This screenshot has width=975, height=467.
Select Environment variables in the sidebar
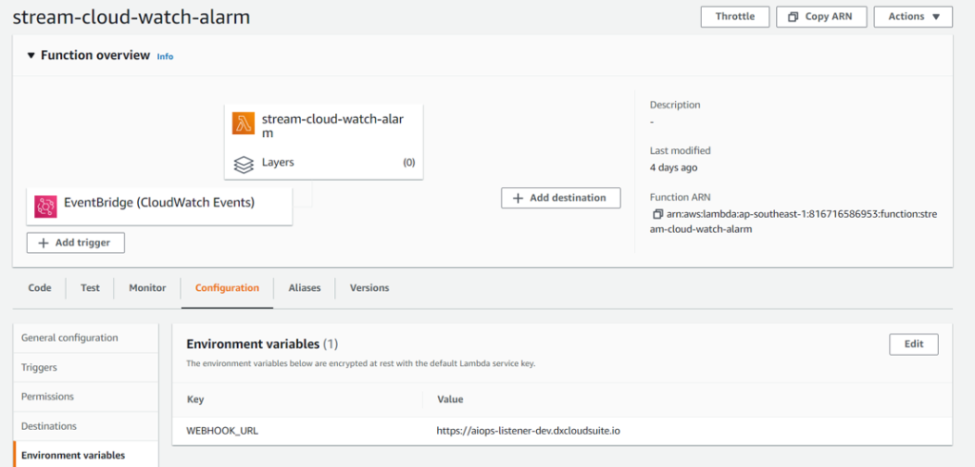click(86, 456)
